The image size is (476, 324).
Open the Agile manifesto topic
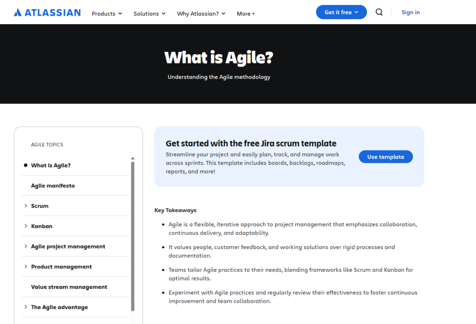coord(53,185)
